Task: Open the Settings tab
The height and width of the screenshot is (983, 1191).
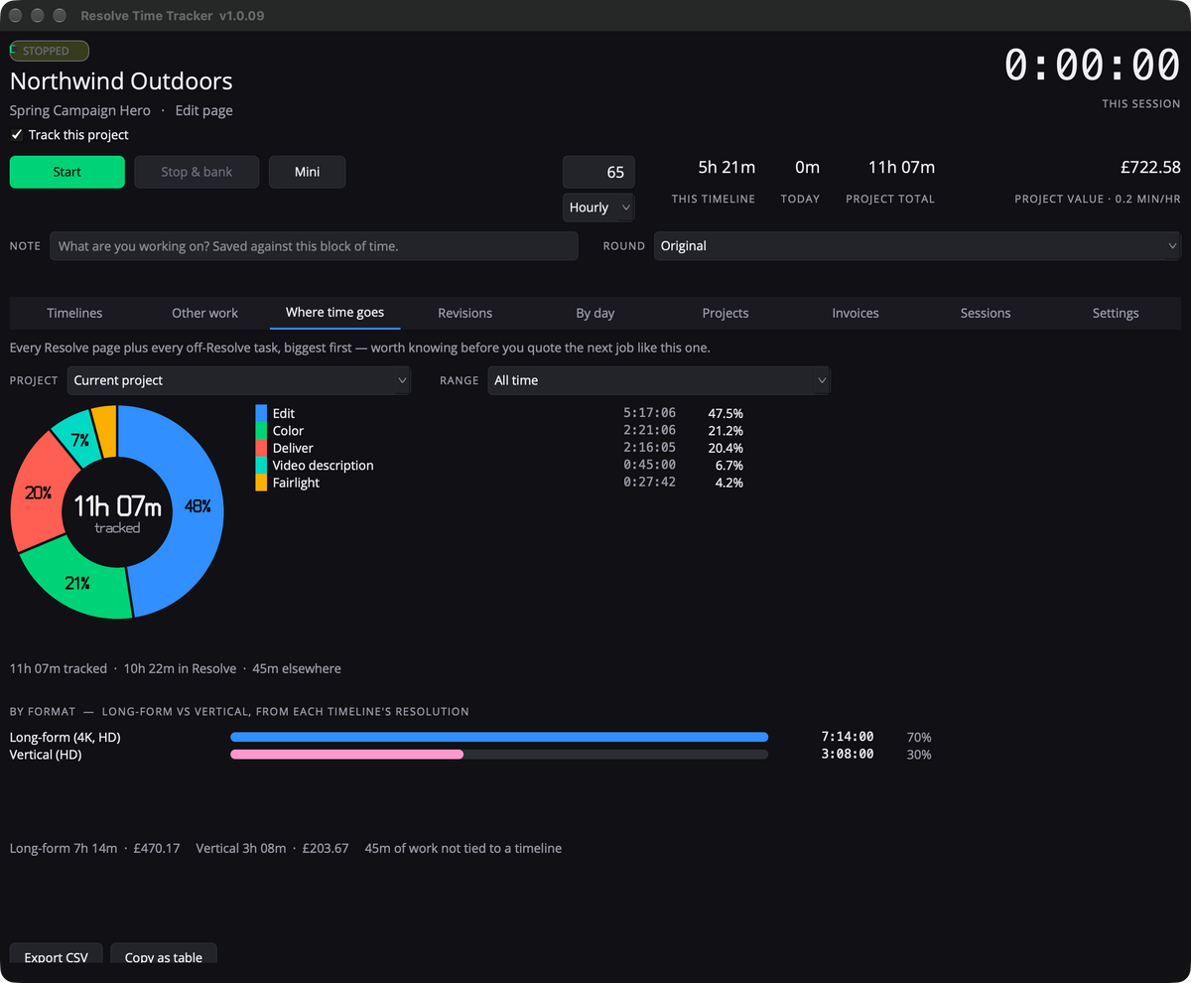Action: tap(1116, 313)
